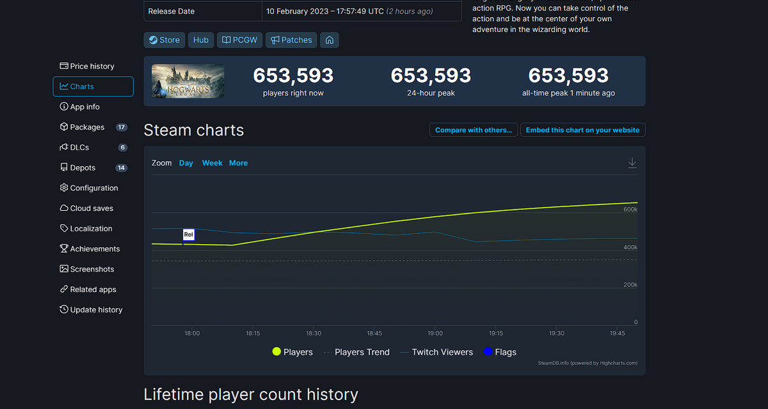Screen dimensions: 768x409
Task: Click the Achievements trophy icon
Action: coord(64,249)
